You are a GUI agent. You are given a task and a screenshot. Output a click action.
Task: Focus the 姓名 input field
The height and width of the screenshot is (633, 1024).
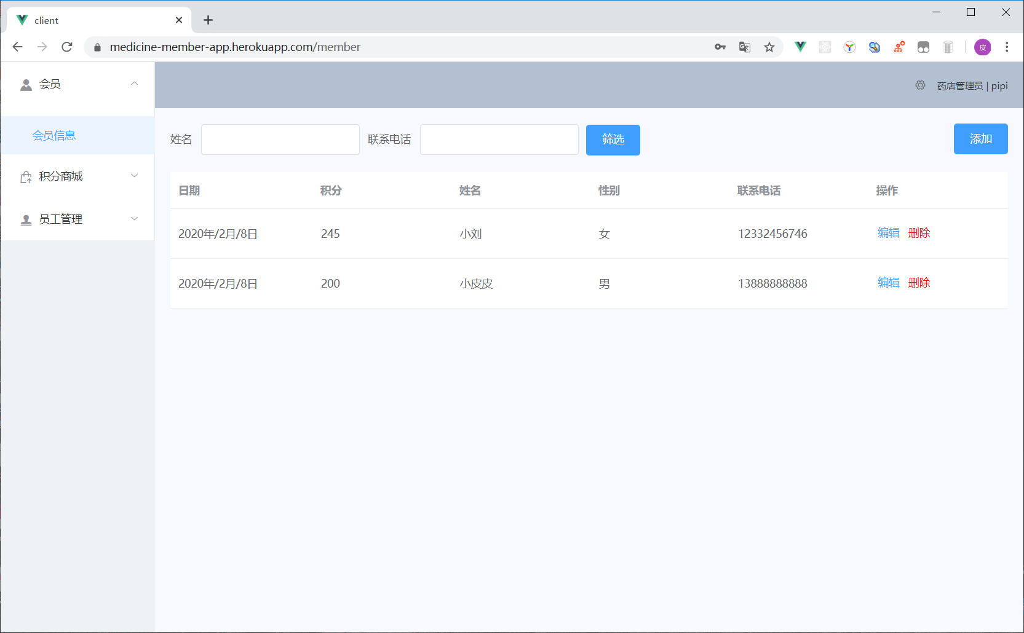280,140
